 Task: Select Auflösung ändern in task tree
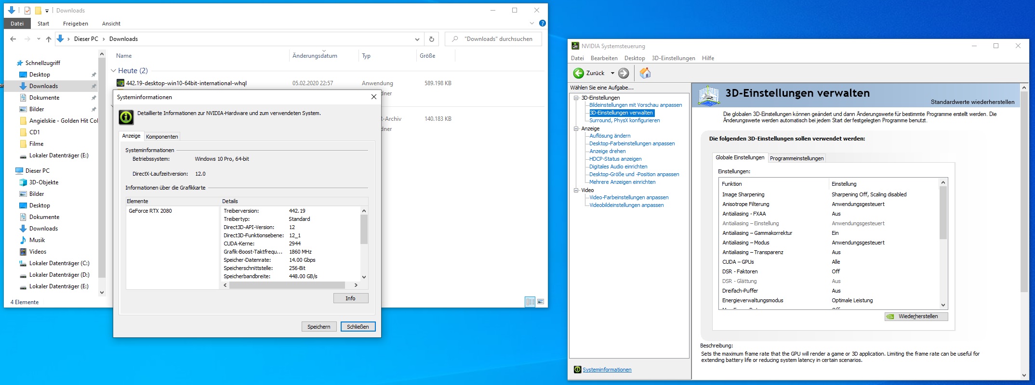(x=610, y=136)
